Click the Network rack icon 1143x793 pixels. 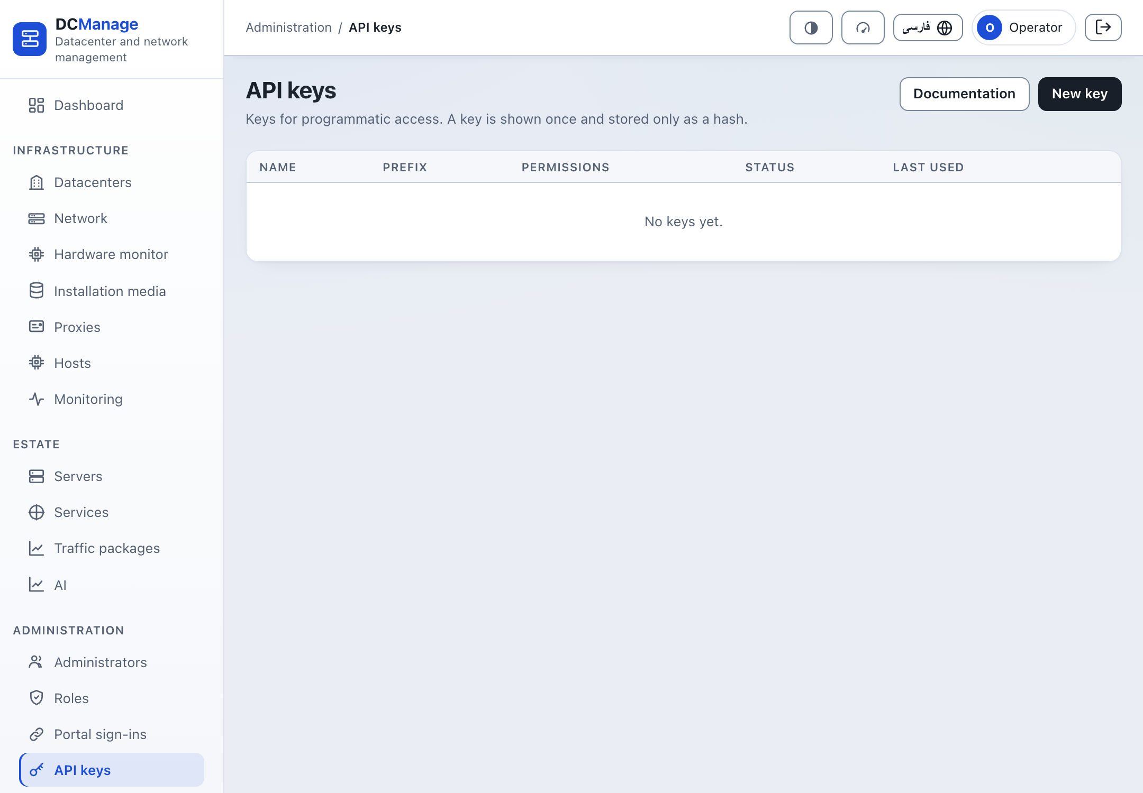37,218
